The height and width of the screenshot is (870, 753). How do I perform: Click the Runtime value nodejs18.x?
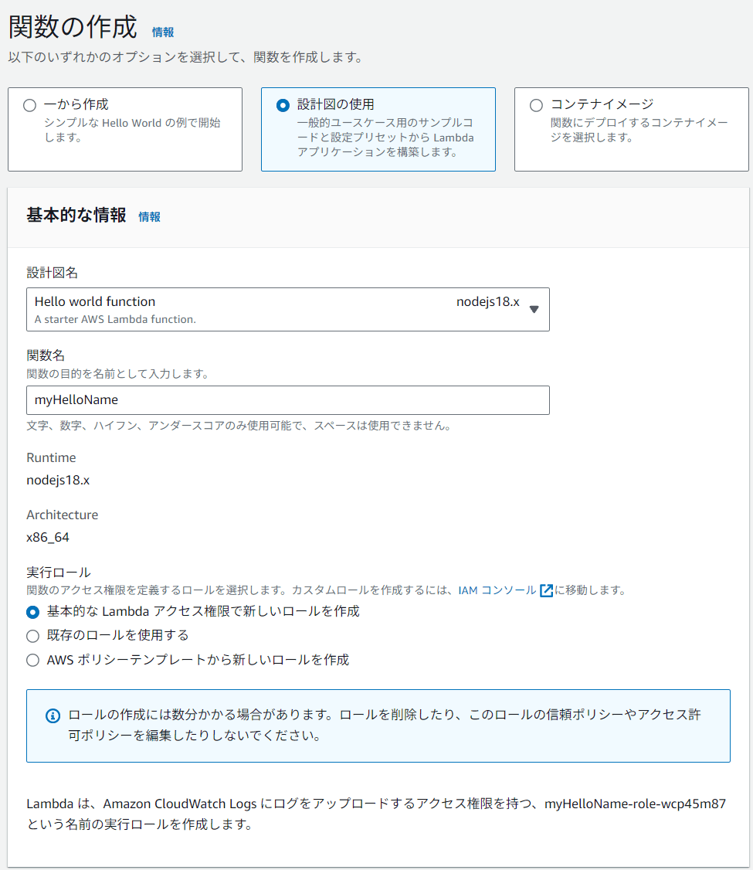point(58,481)
